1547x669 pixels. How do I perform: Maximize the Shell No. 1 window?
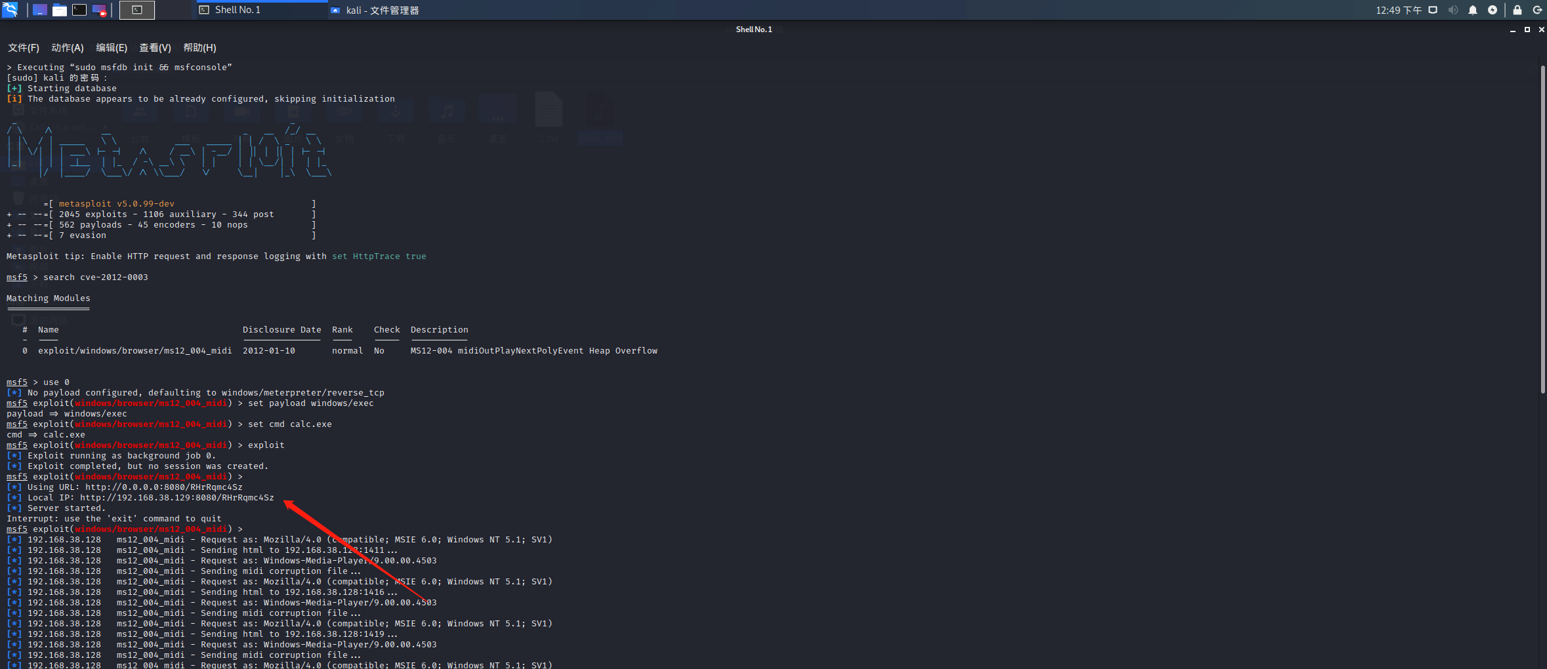[1527, 30]
